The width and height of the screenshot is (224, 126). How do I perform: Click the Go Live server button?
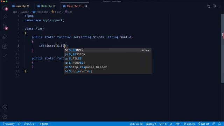pos(189,124)
